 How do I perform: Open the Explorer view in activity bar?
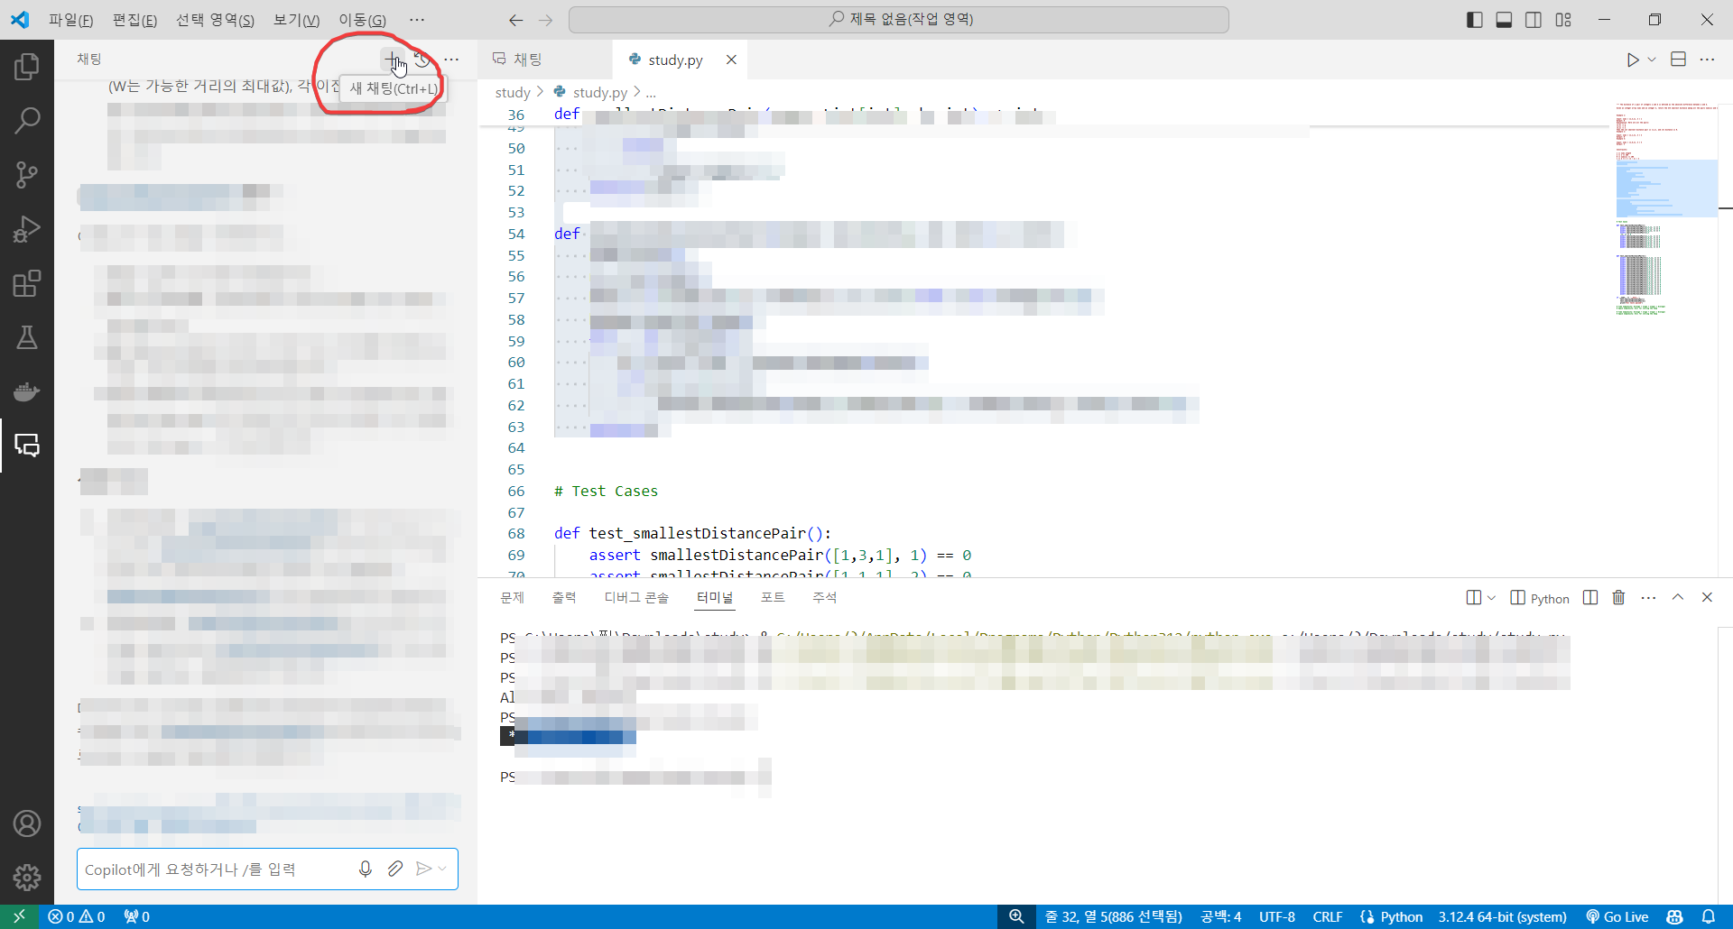(27, 66)
